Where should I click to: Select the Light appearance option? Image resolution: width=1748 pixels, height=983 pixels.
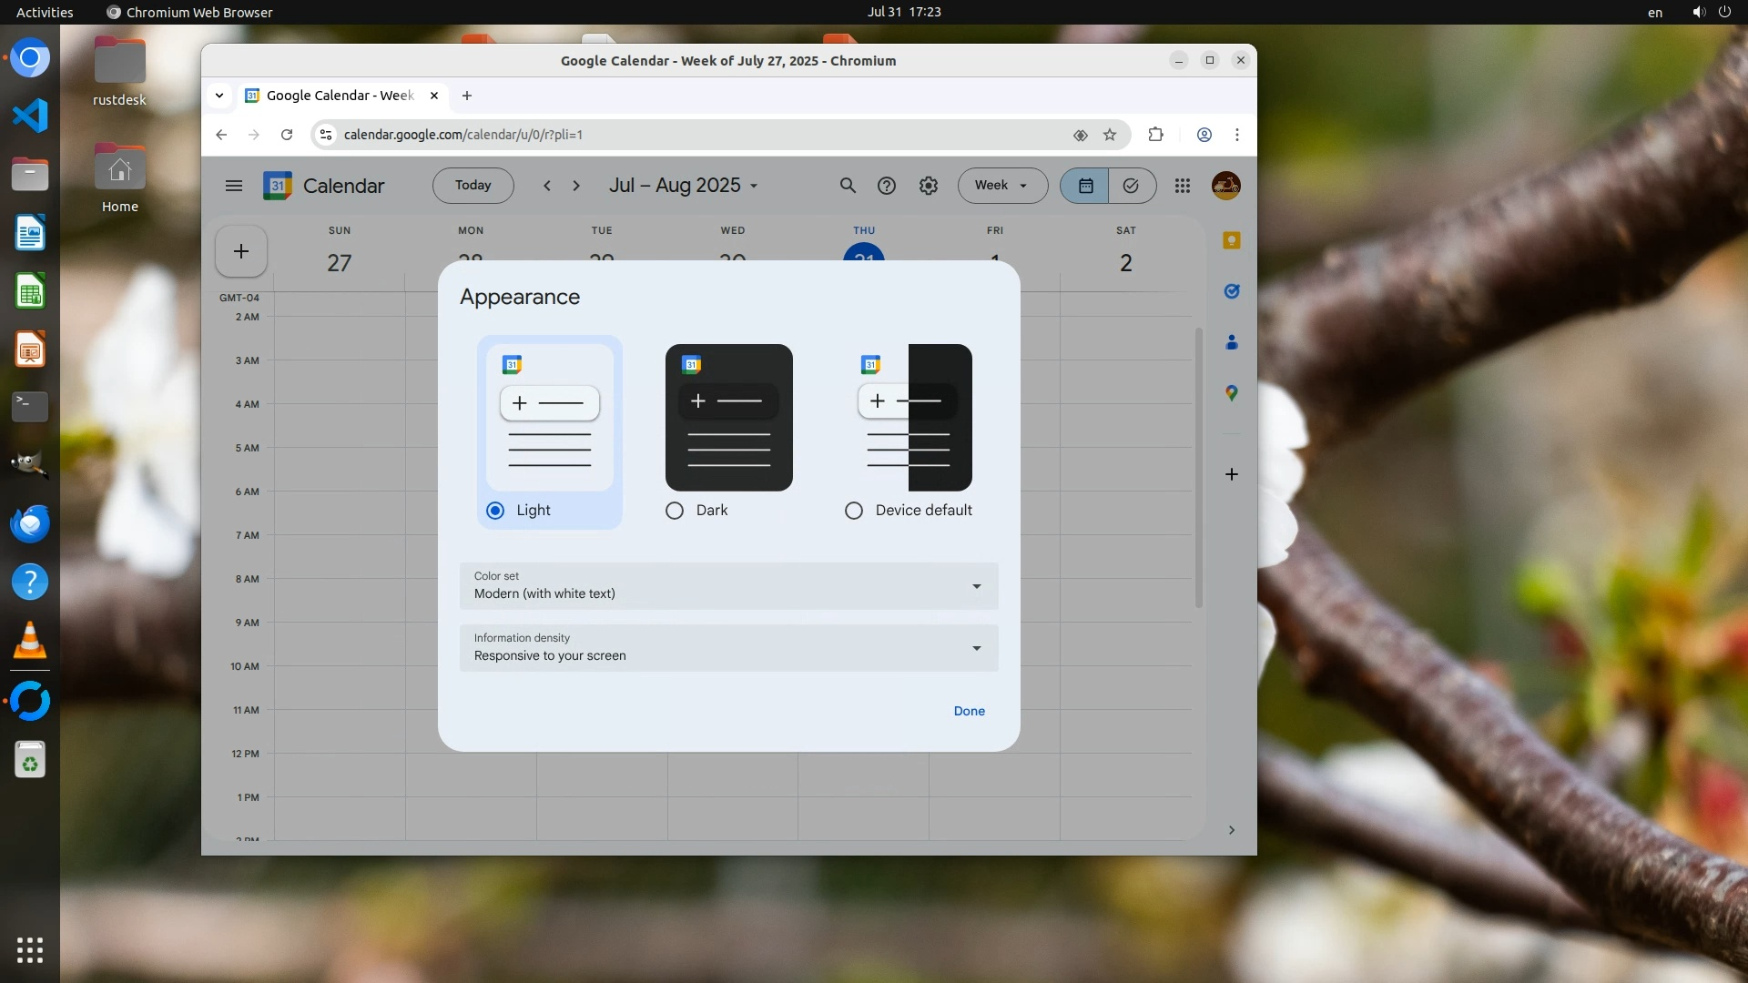495,511
